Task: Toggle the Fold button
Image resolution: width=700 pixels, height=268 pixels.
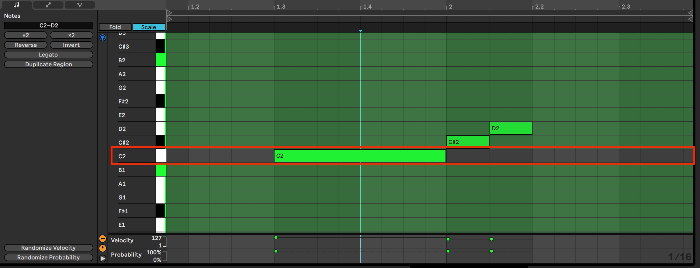Action: pyautogui.click(x=115, y=27)
